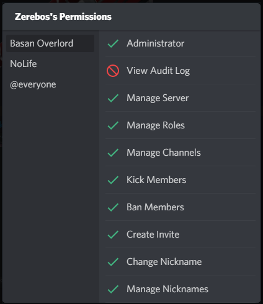Click the Administrator permission label
Viewport: 263px width, 304px height.
click(156, 43)
